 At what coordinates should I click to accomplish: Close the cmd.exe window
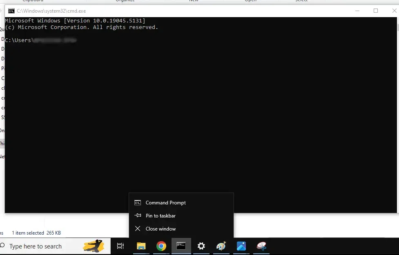tap(394, 11)
